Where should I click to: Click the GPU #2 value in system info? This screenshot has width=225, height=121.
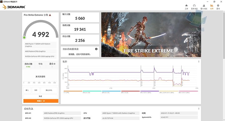[x=62, y=118]
